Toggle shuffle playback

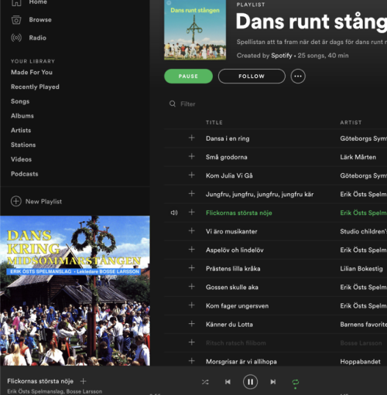[x=205, y=382]
